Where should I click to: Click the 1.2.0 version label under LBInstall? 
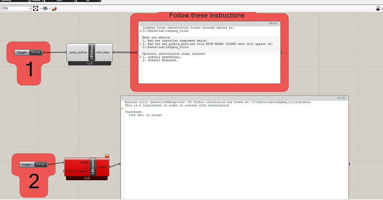[x=87, y=178]
